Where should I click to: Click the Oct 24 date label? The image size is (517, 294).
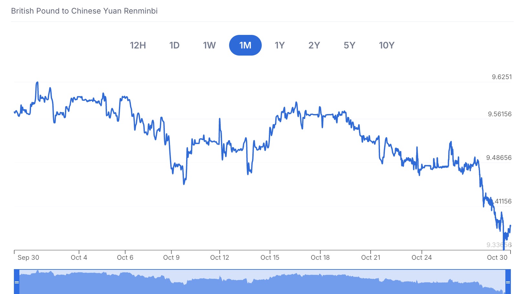pyautogui.click(x=422, y=257)
